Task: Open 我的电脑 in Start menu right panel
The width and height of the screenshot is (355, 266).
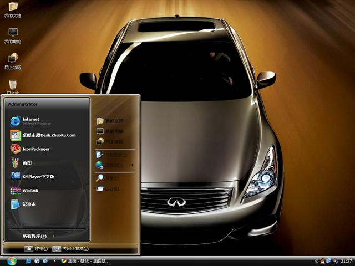Action: coord(114,131)
